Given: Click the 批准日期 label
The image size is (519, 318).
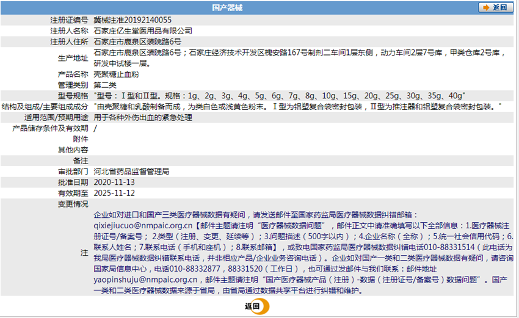Looking at the screenshot, I should tap(73, 182).
